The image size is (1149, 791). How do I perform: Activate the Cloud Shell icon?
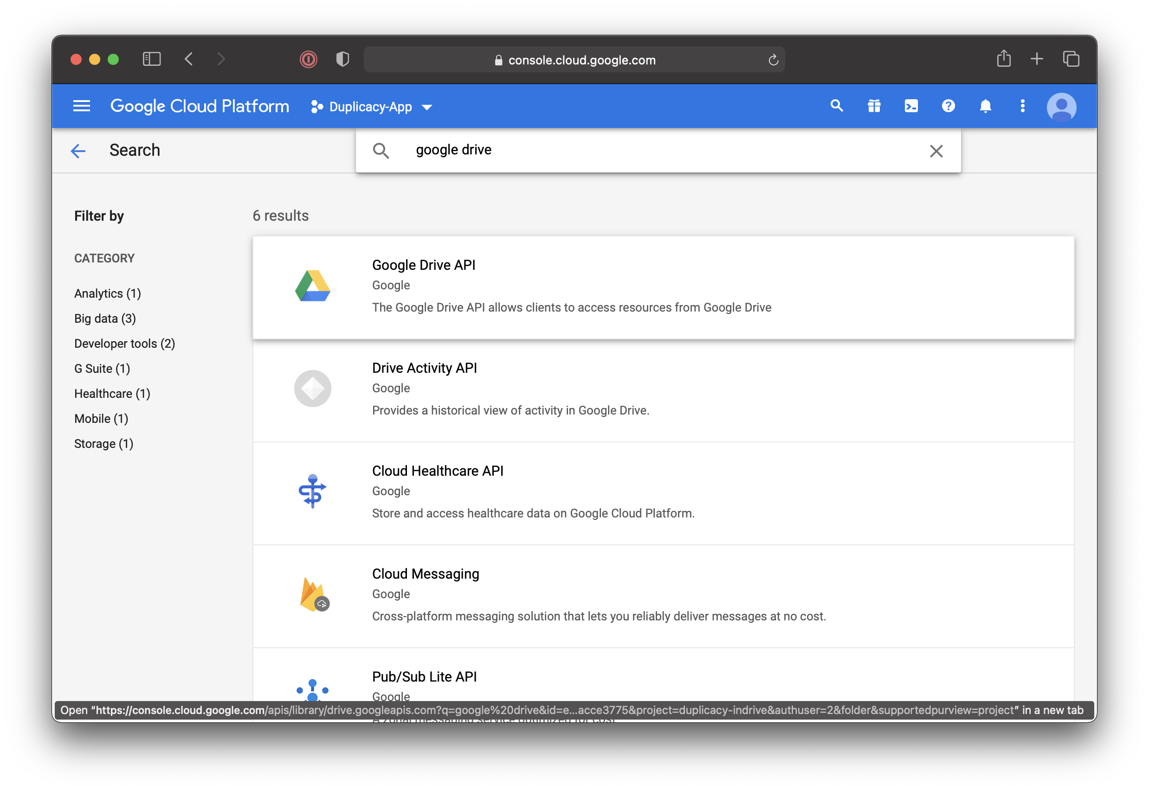tap(911, 106)
